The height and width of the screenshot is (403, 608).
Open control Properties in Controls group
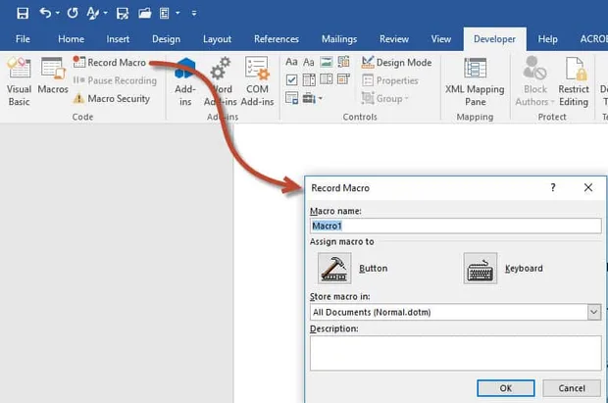[390, 80]
